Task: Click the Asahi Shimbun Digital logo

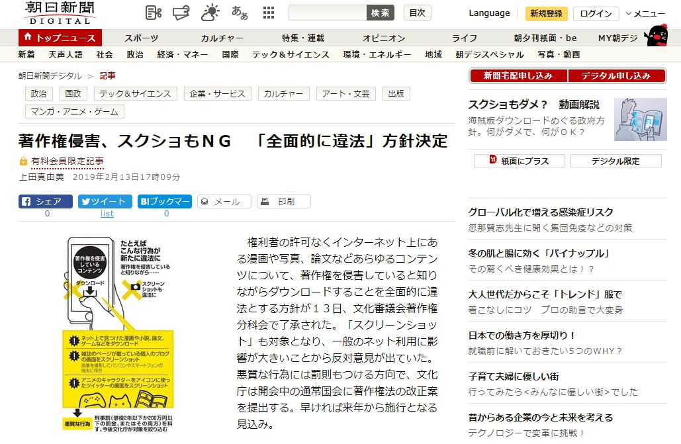Action: click(60, 13)
